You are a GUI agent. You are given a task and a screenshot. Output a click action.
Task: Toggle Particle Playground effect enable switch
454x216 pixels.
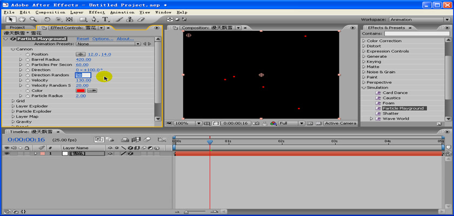[13, 39]
